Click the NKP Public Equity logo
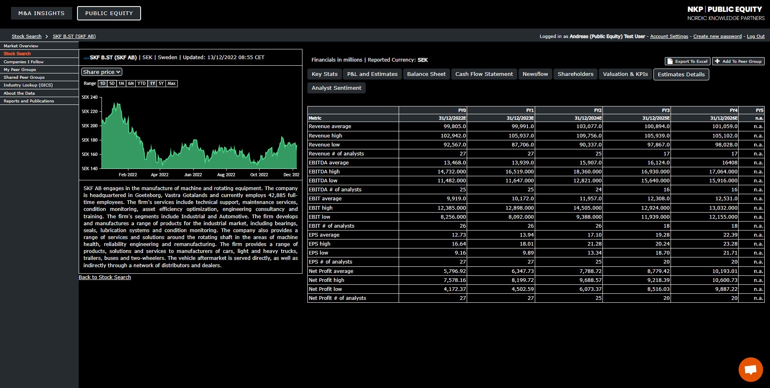The width and height of the screenshot is (770, 388). click(x=726, y=13)
